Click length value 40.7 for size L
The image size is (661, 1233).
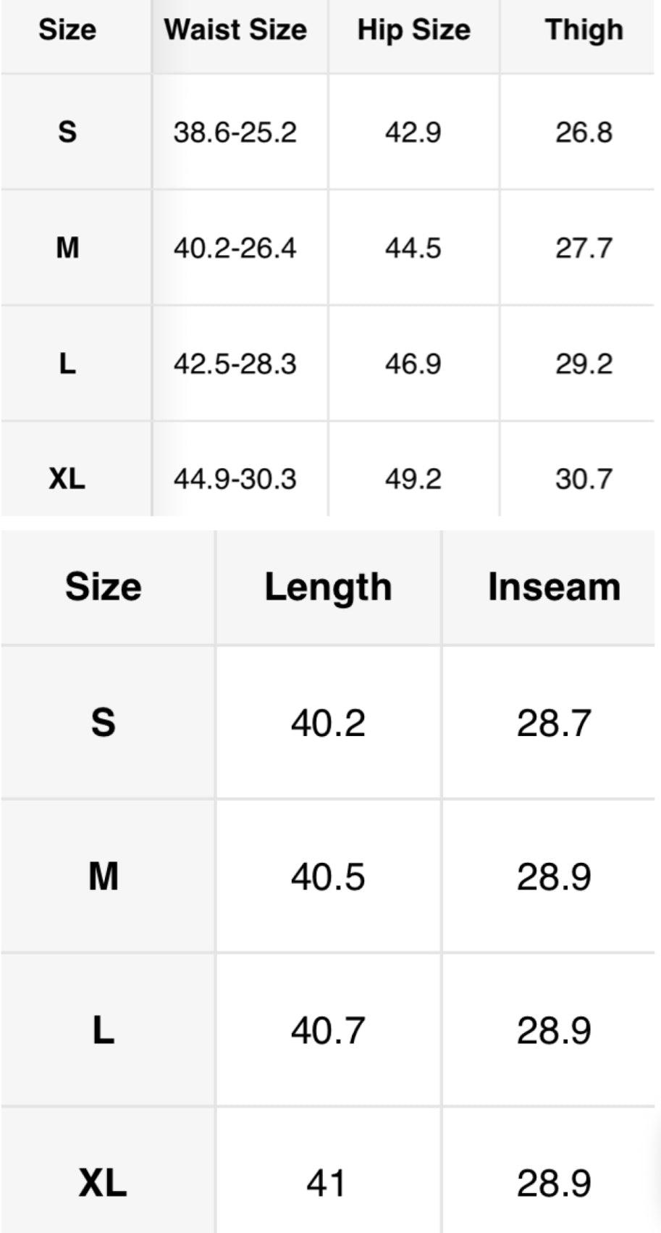[328, 1030]
